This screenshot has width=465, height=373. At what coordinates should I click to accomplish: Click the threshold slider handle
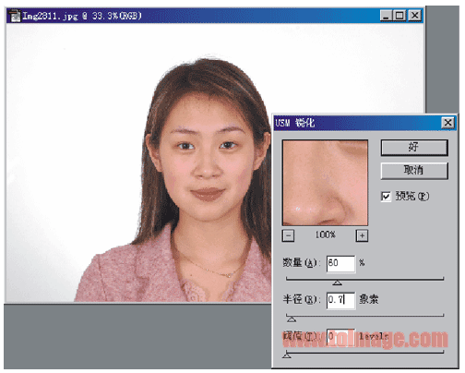(x=287, y=355)
